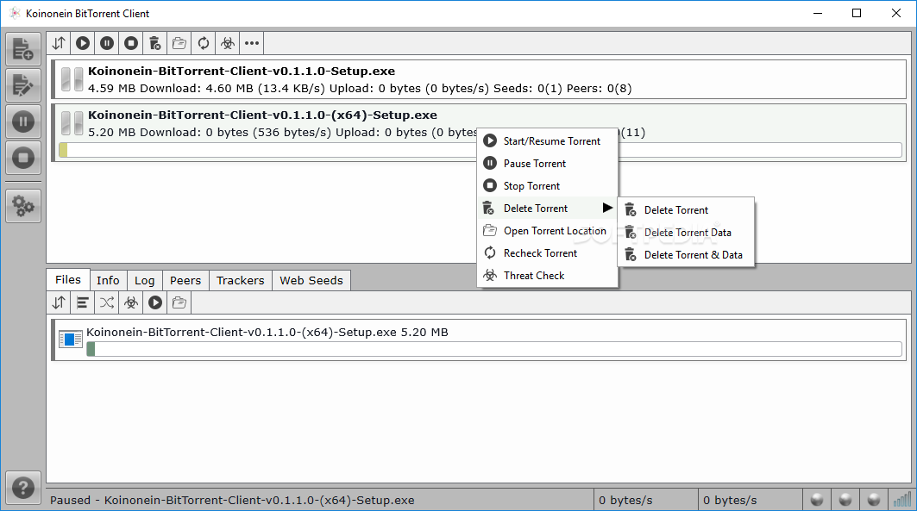Click the Stop All sidebar button
The image size is (917, 511).
(x=23, y=158)
